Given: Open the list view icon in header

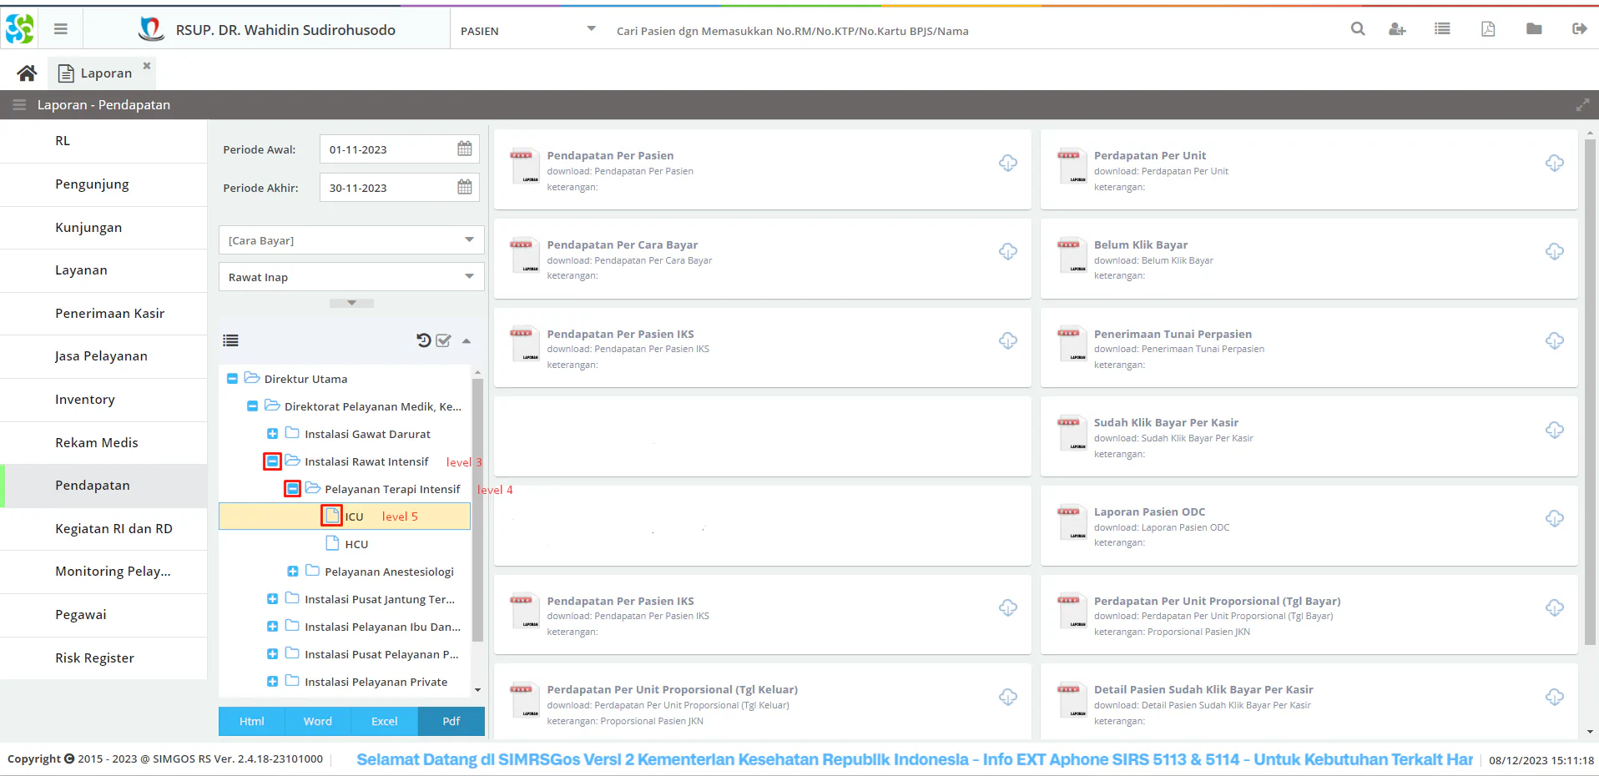Looking at the screenshot, I should [1442, 29].
